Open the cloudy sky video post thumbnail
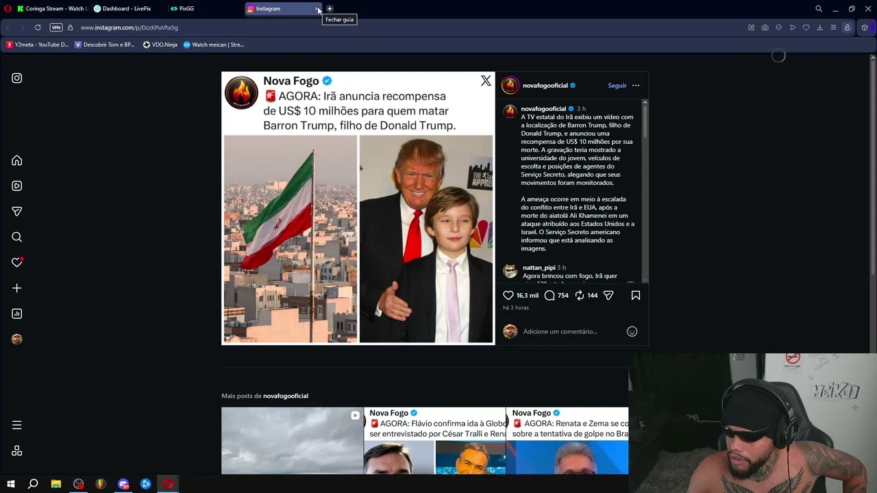This screenshot has width=877, height=493. (293, 441)
